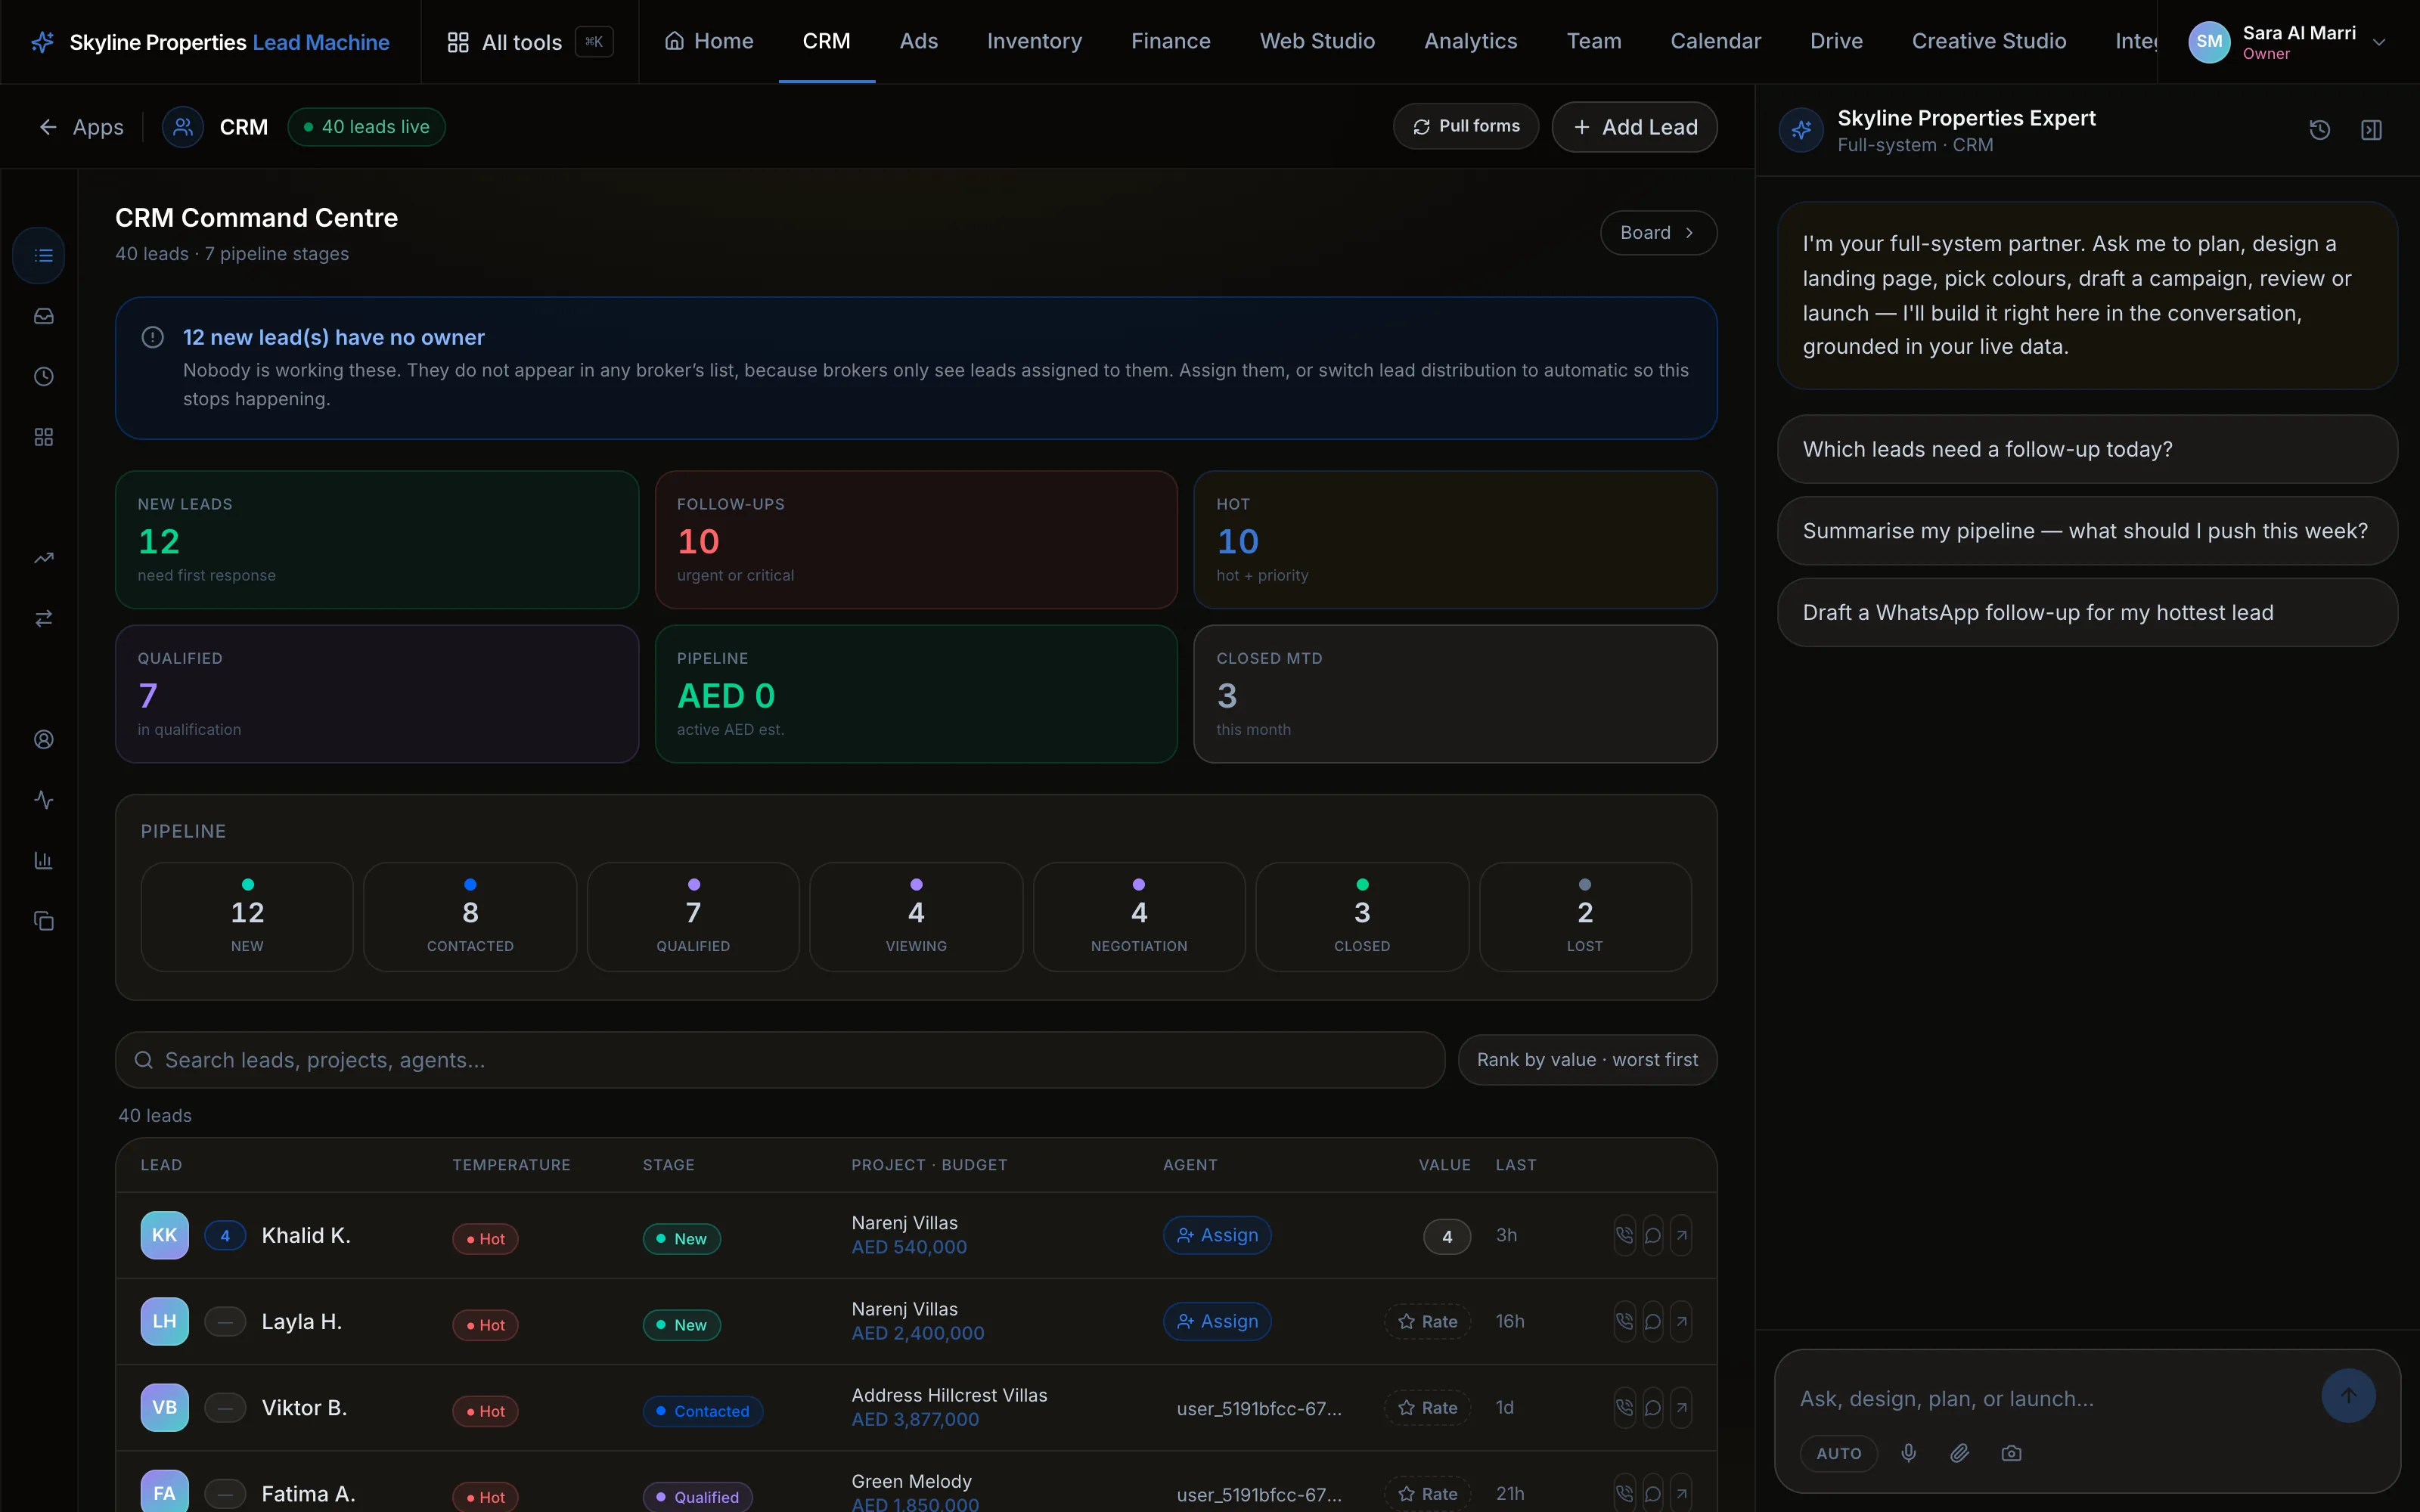
Task: Open the grid squares sidebar icon
Action: [43, 437]
